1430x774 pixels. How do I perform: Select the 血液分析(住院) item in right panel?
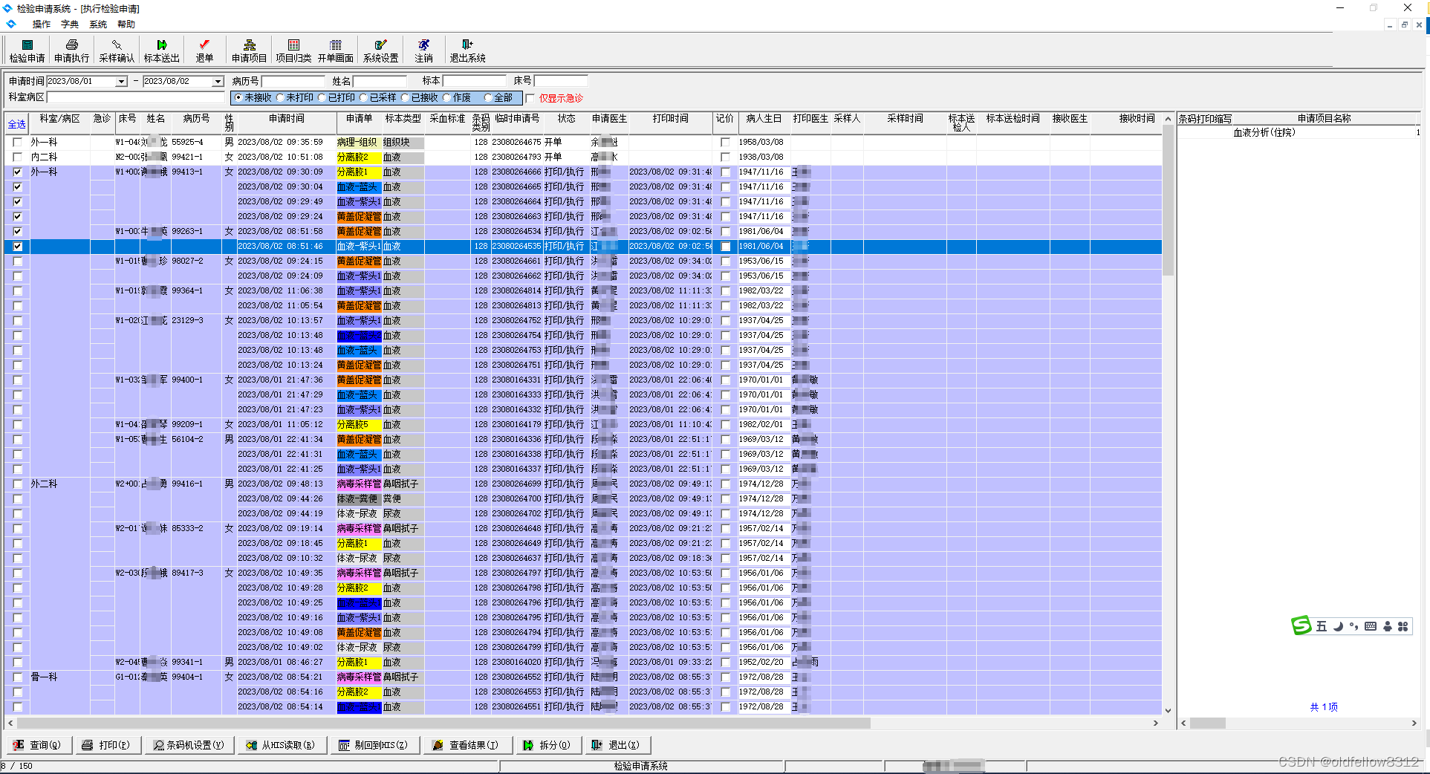(x=1264, y=133)
